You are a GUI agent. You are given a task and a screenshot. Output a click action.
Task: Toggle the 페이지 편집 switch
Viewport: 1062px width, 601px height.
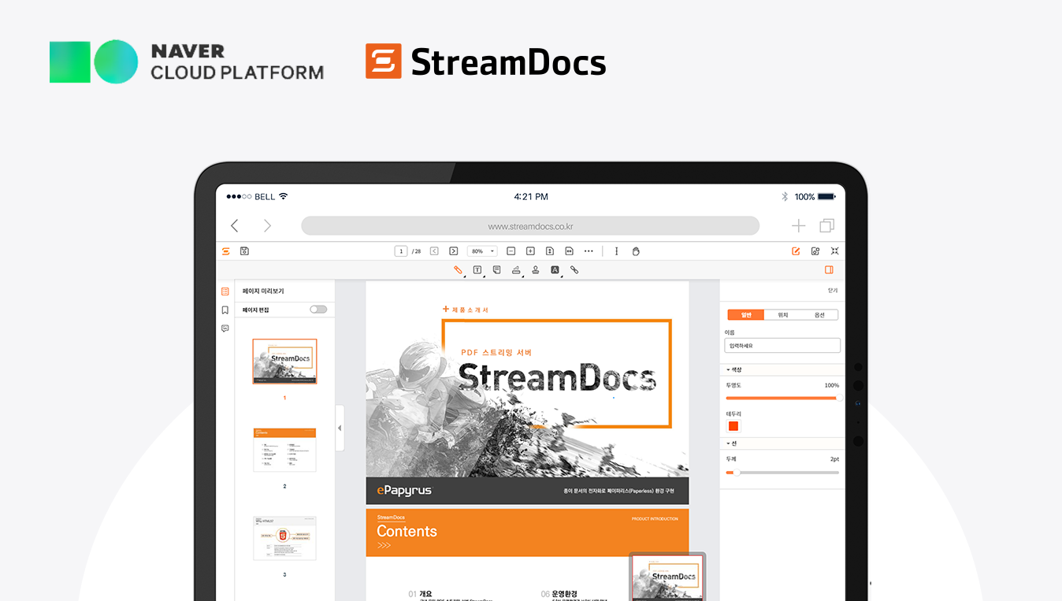318,310
